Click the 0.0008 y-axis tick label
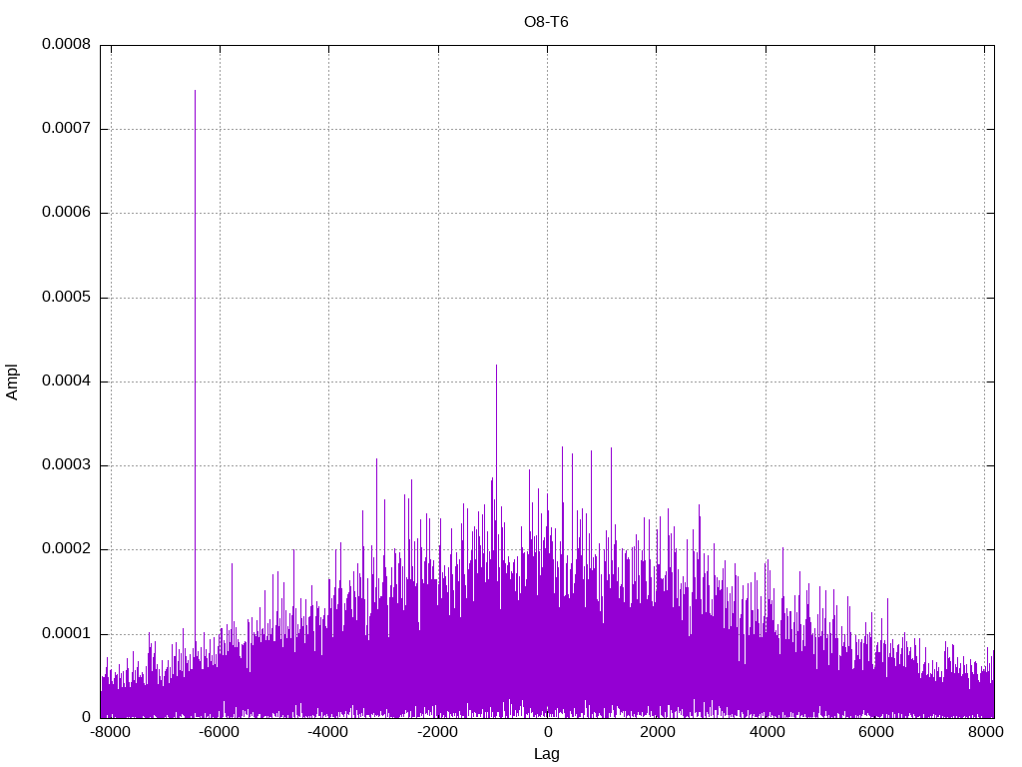This screenshot has height=767, width=1022. (x=66, y=45)
